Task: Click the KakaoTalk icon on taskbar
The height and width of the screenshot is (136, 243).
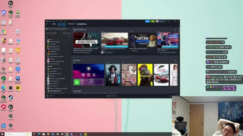Action: click(x=86, y=134)
